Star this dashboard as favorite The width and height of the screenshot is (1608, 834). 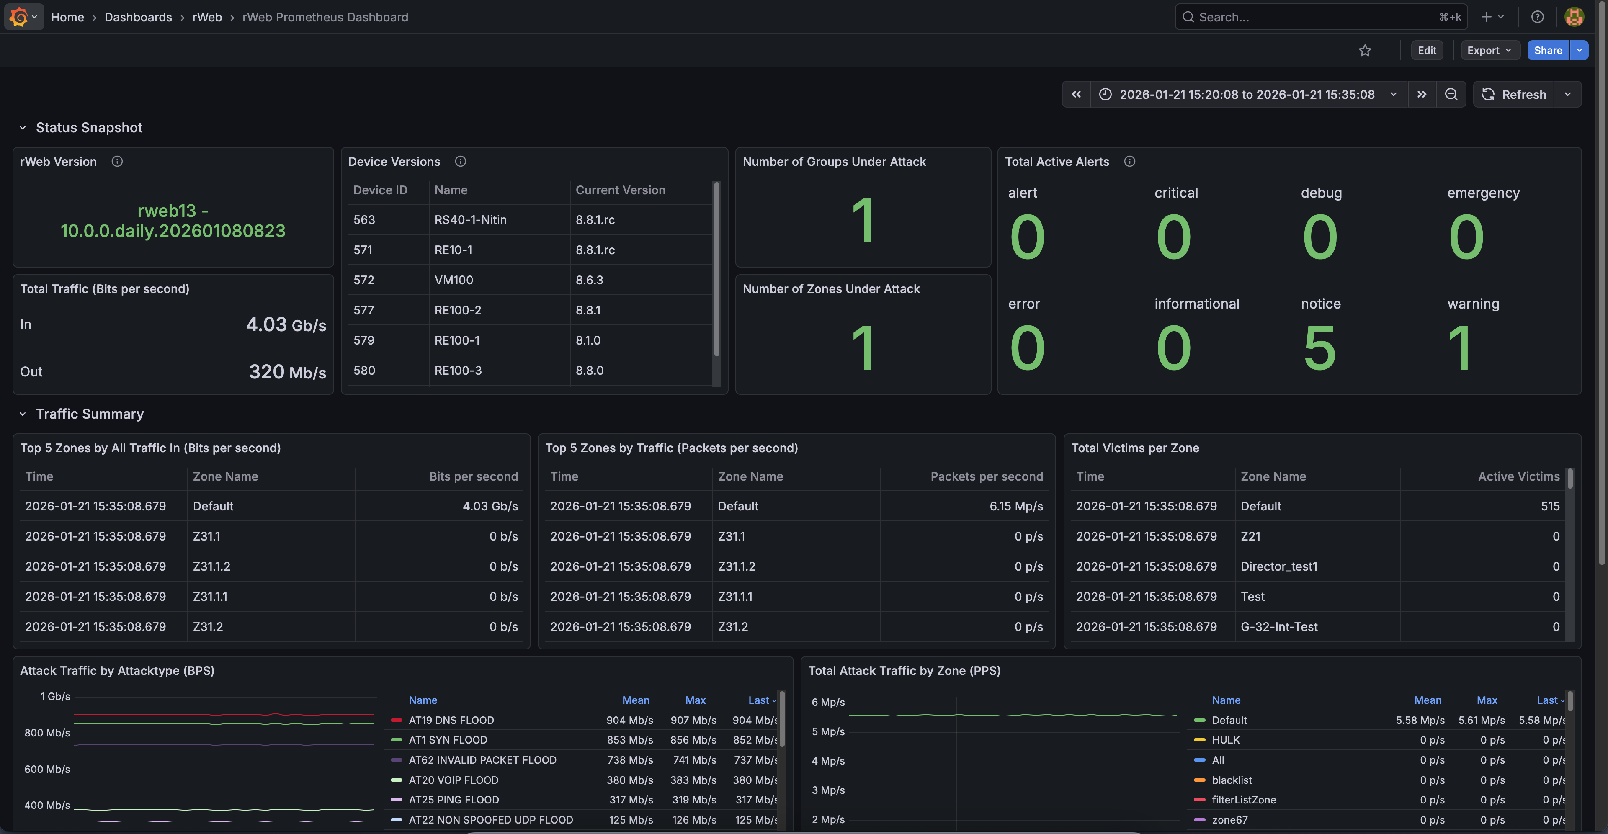pyautogui.click(x=1365, y=51)
